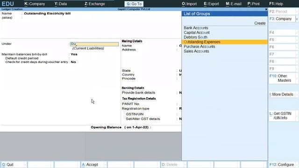Viewport: 299px width, 168px height.
Task: Click the Provide bank details label
Action: [138, 93]
